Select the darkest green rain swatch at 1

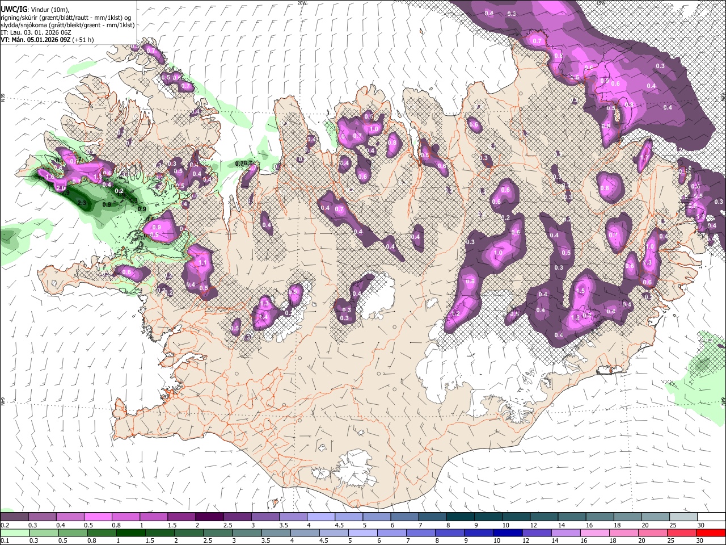(130, 533)
